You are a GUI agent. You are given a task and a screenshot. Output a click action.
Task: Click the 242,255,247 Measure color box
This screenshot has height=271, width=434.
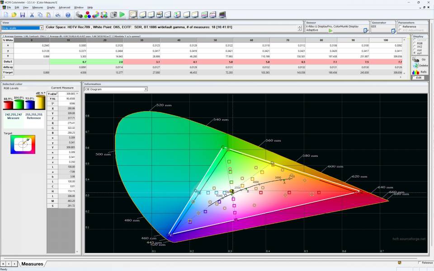13,120
